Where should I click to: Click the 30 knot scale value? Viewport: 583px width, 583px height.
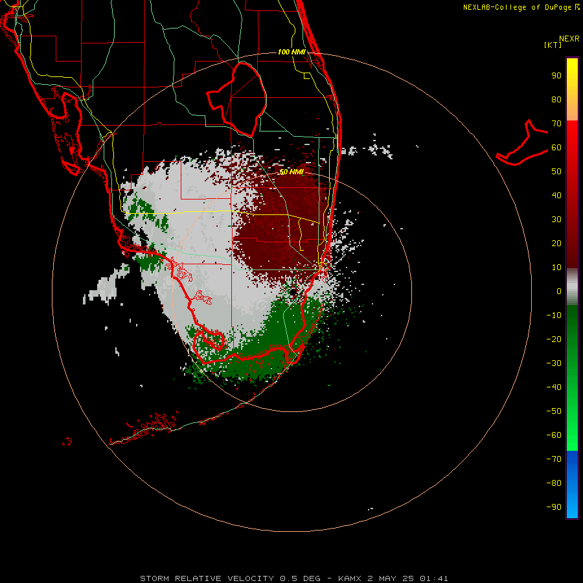(556, 220)
